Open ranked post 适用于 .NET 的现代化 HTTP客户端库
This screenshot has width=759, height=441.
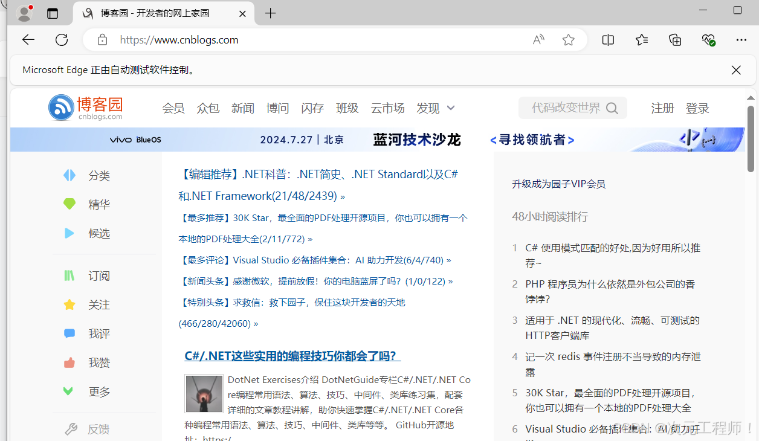click(612, 328)
